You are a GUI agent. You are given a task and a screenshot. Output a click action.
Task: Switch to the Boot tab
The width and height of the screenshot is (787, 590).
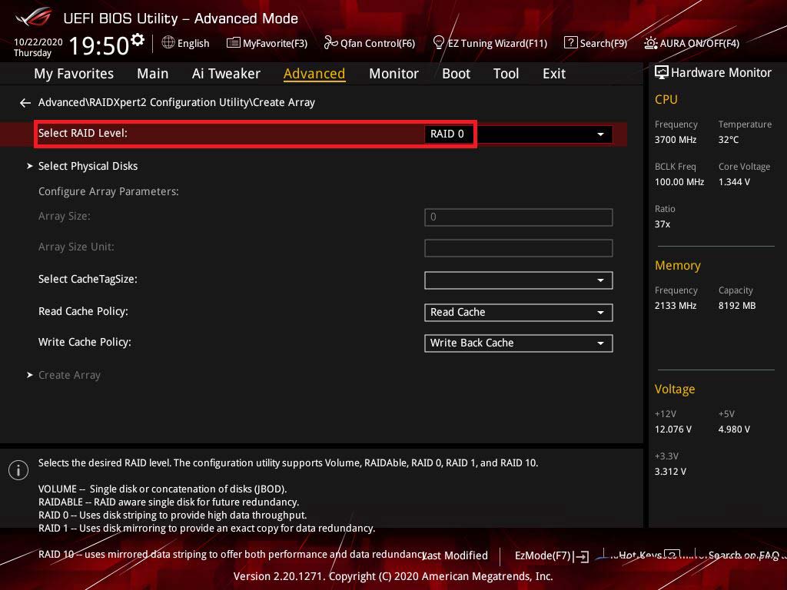tap(456, 74)
